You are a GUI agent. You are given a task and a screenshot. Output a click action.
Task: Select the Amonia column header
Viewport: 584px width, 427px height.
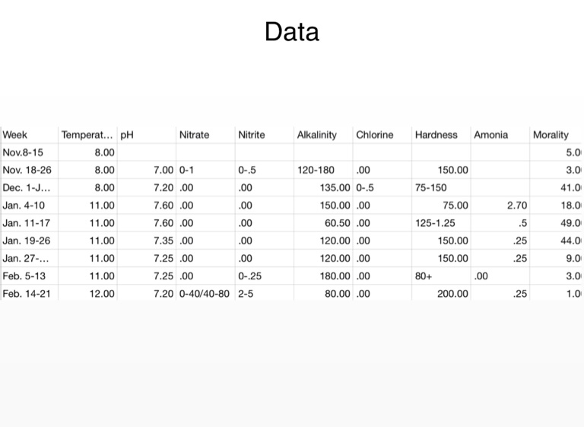pyautogui.click(x=491, y=135)
